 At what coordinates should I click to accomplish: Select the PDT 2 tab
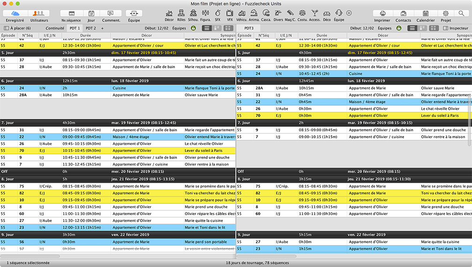click(x=91, y=28)
